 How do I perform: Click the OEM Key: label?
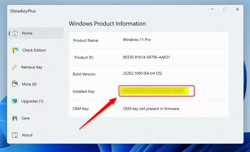click(x=81, y=109)
